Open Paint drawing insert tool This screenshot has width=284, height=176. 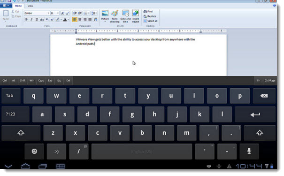click(x=115, y=16)
